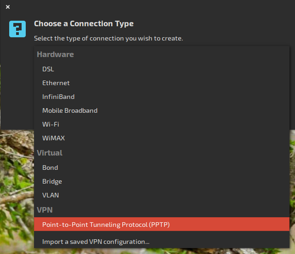This screenshot has height=254, width=295.
Task: Select DSL connection type
Action: [48, 69]
